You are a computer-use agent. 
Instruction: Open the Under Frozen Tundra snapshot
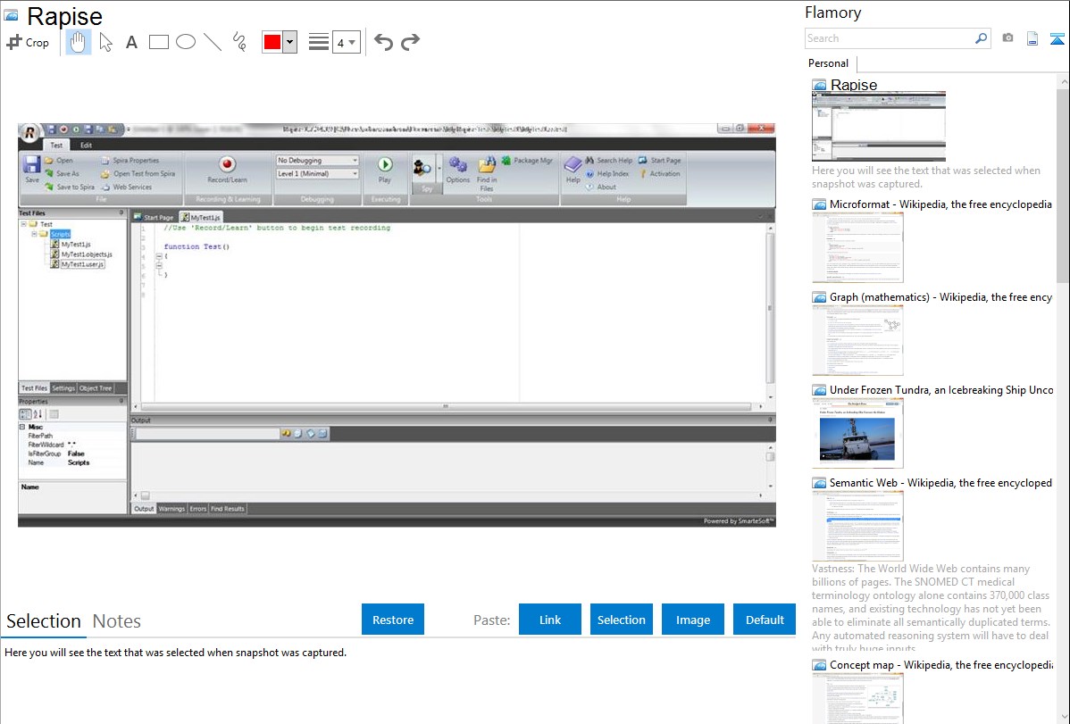pos(857,433)
